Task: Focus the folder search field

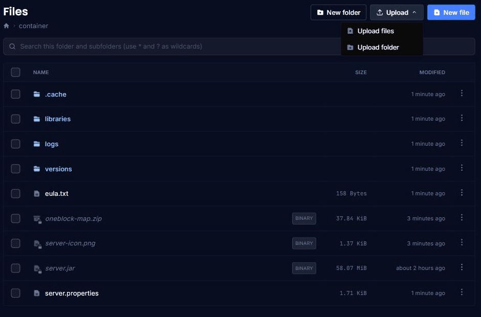Action: [239, 47]
